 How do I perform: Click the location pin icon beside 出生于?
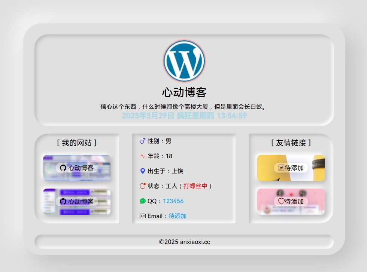[x=143, y=171]
